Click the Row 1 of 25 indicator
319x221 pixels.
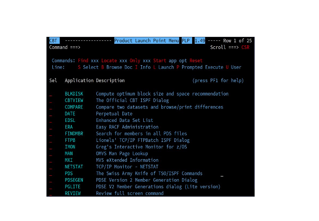[238, 41]
